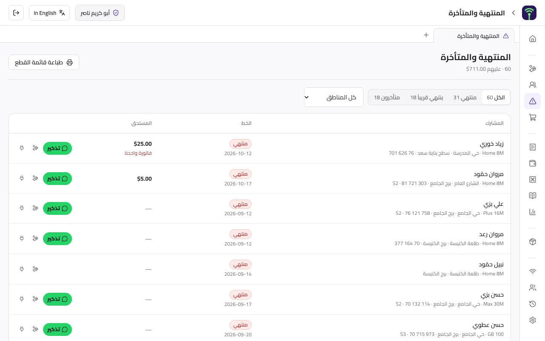Click the منتهي status badge for حسن عطوي
The height and width of the screenshot is (341, 545).
click(x=241, y=325)
